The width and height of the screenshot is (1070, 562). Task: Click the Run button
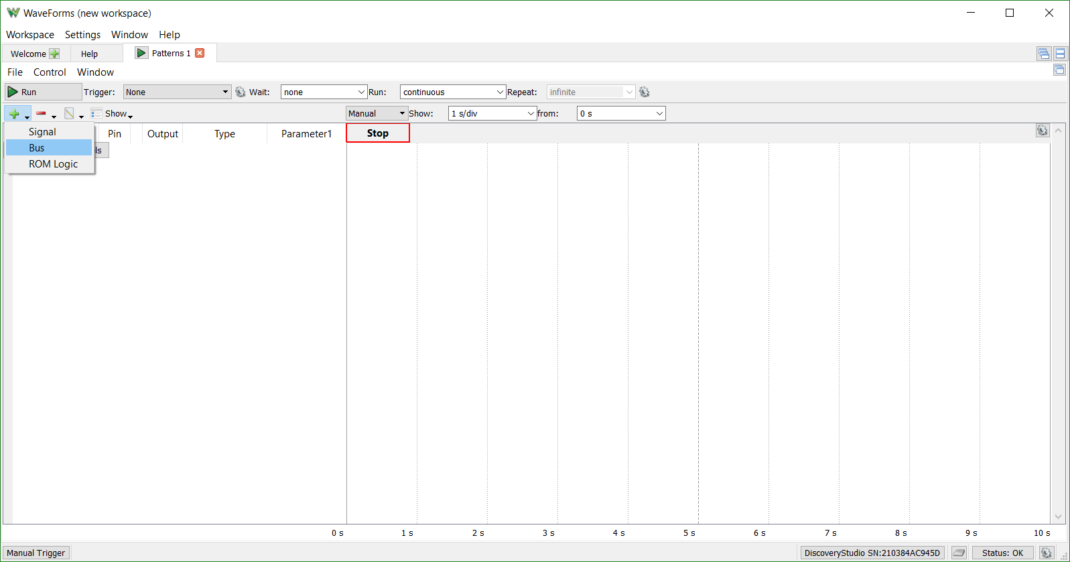(43, 92)
